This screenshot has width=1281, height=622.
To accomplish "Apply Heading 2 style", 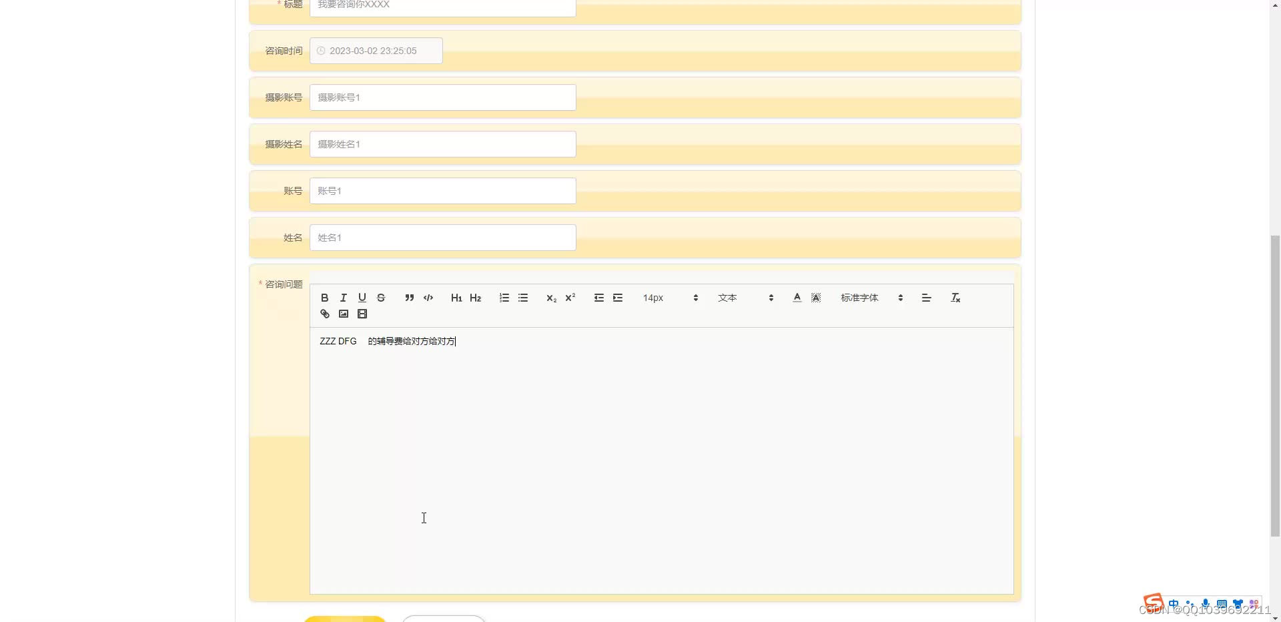I will coord(476,298).
